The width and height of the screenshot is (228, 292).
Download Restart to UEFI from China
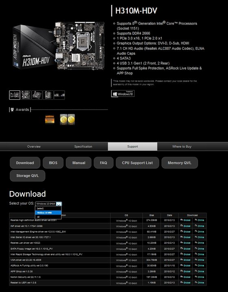coord(200,283)
